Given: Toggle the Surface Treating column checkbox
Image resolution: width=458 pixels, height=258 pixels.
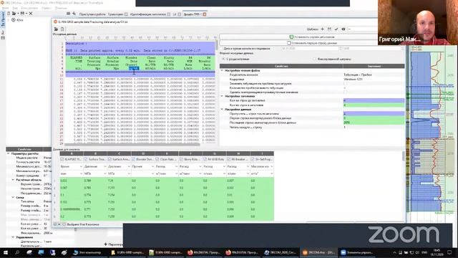Looking at the screenshot, I should (86, 159).
